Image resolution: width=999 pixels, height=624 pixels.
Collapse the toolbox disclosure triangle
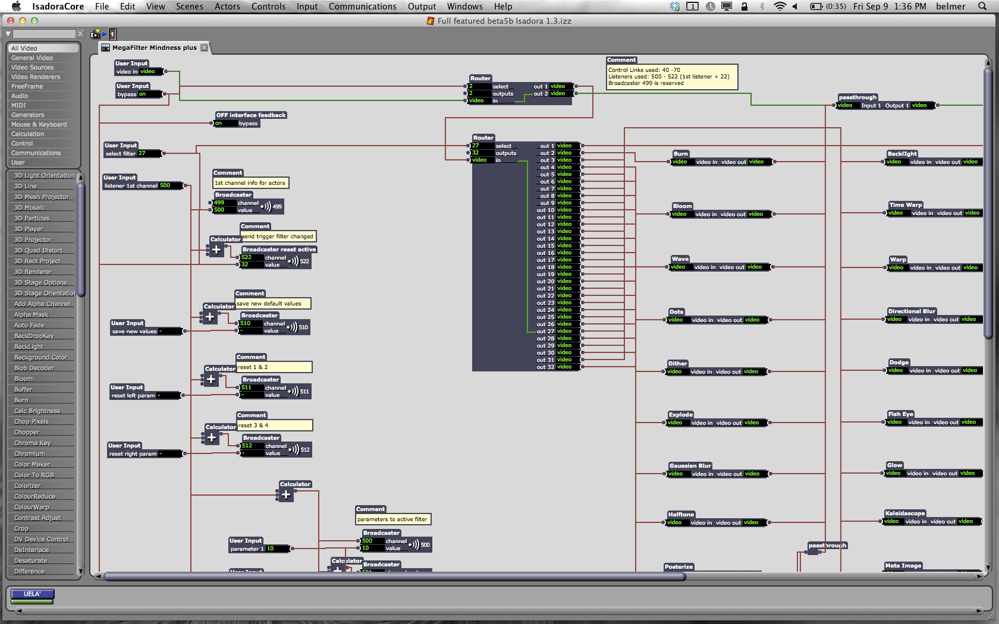point(8,34)
